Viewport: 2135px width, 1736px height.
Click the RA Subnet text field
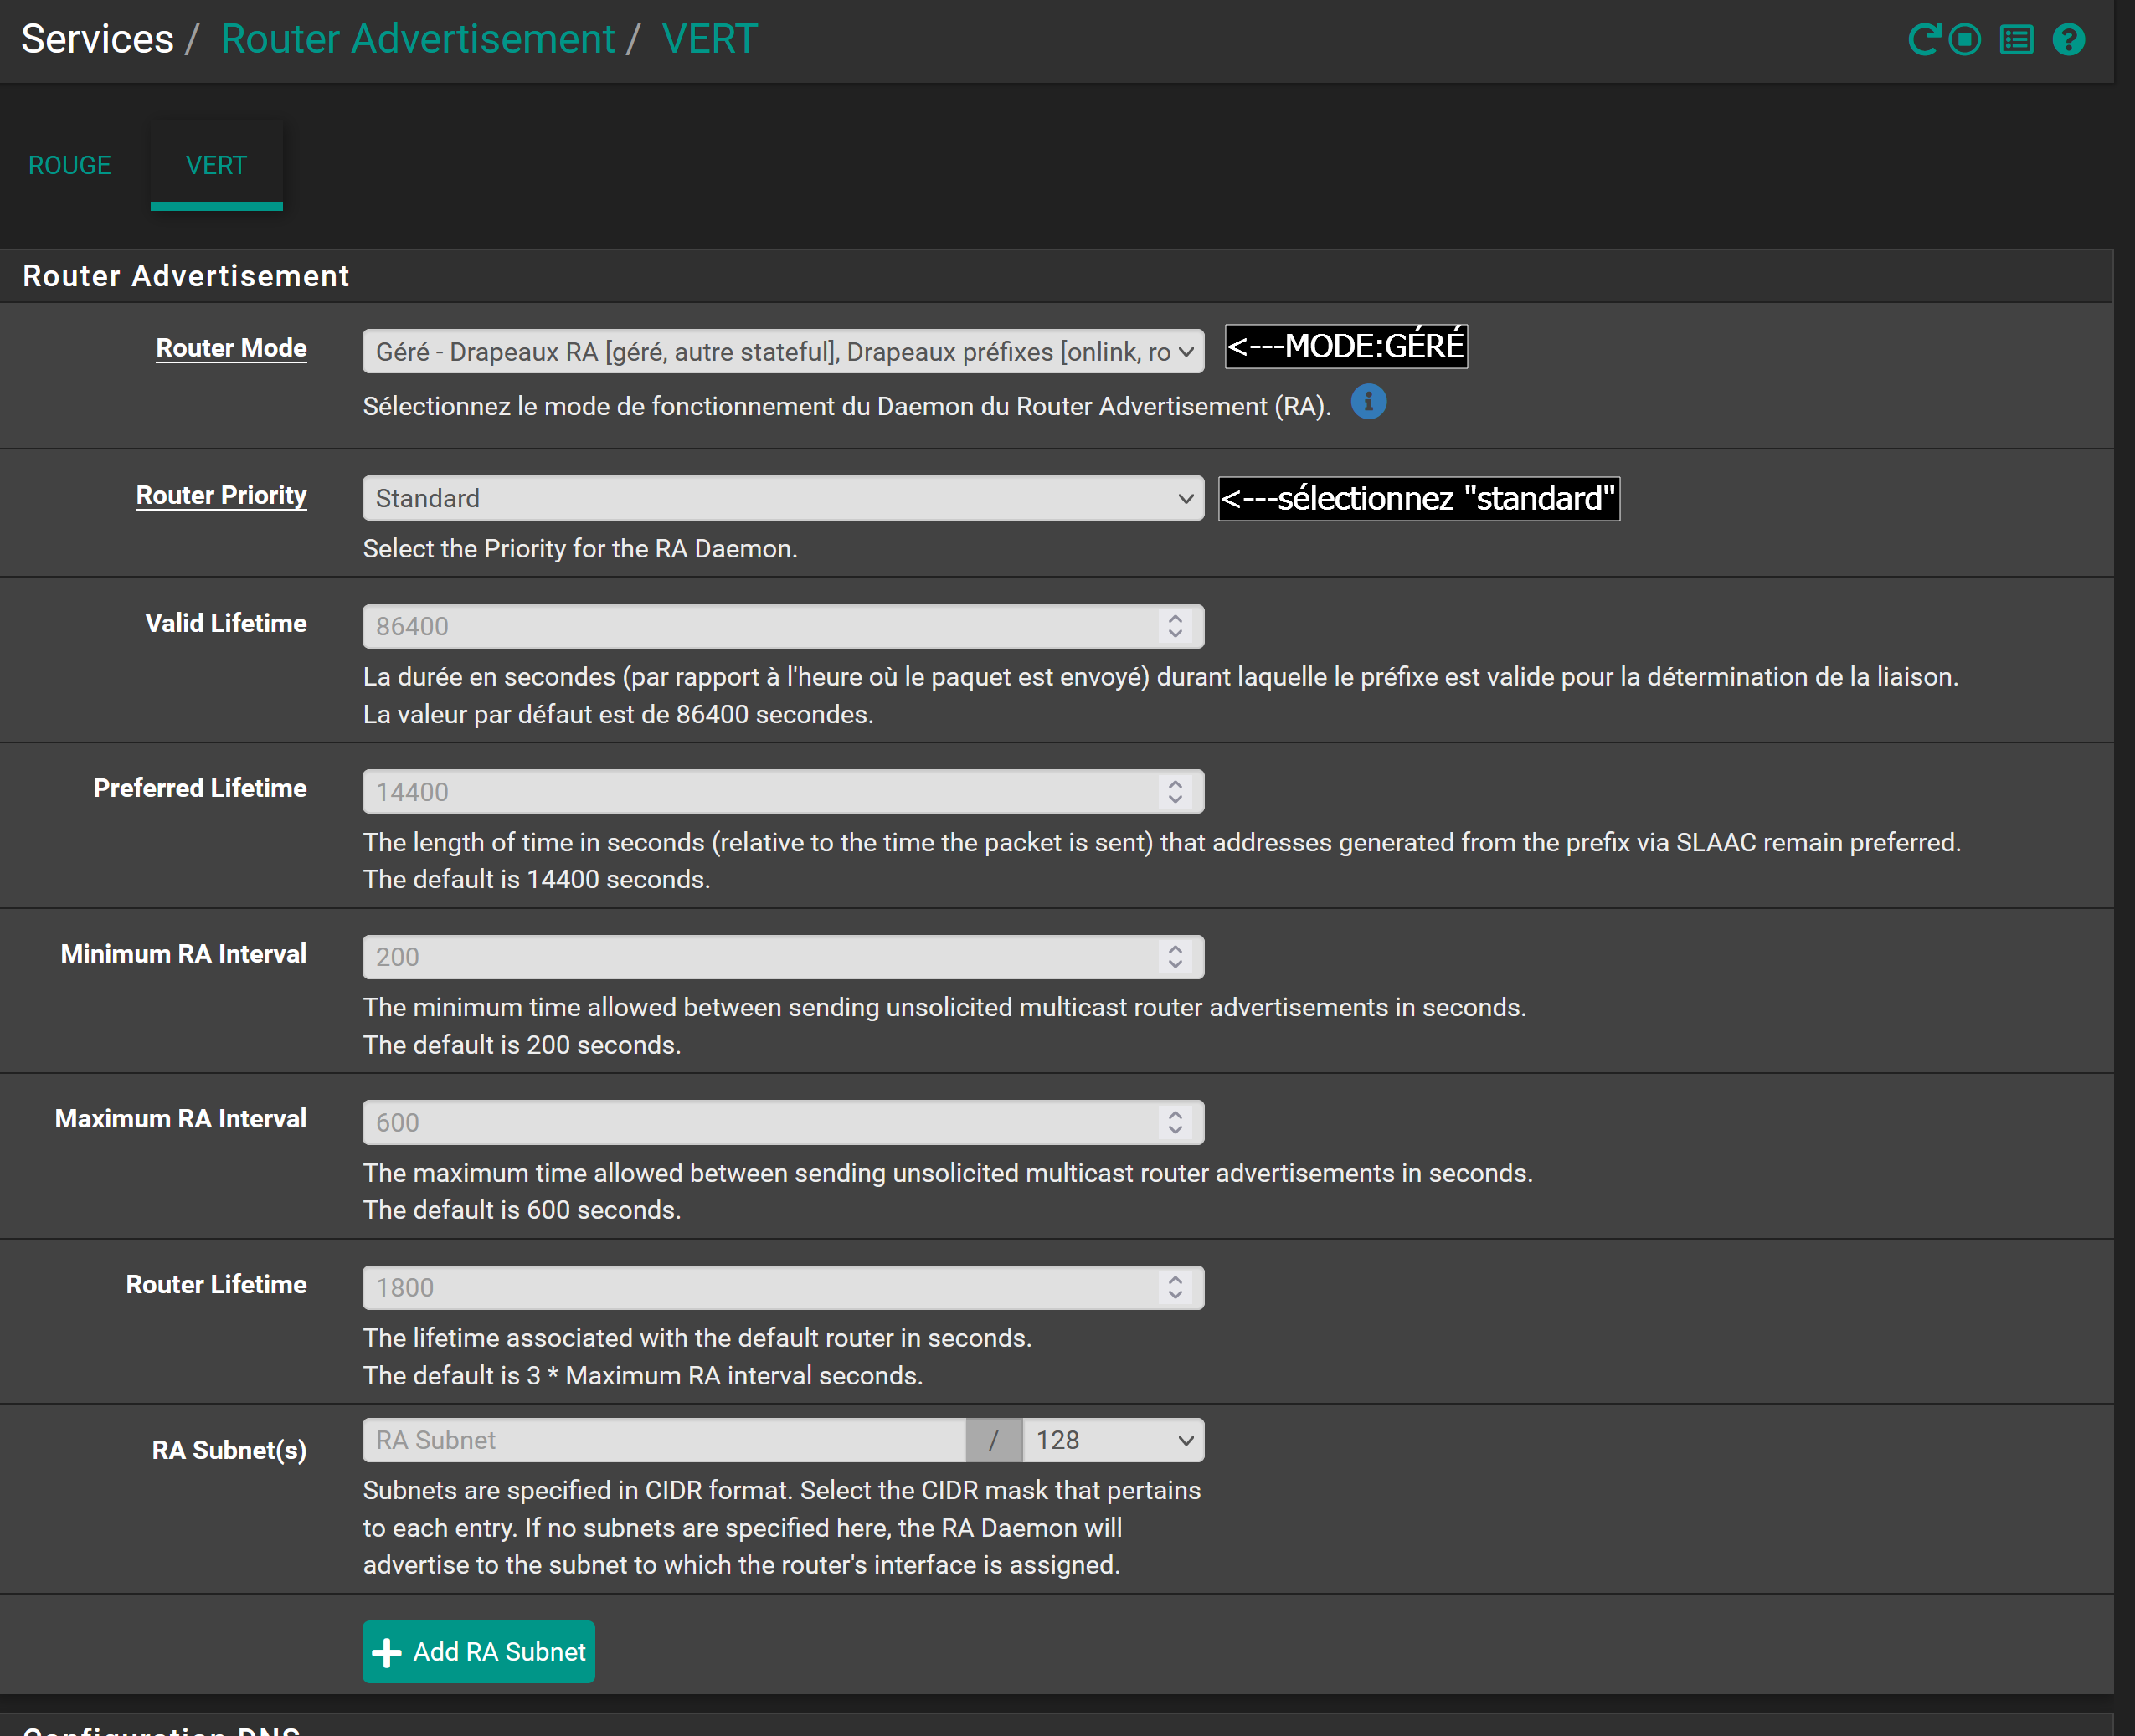click(663, 1440)
